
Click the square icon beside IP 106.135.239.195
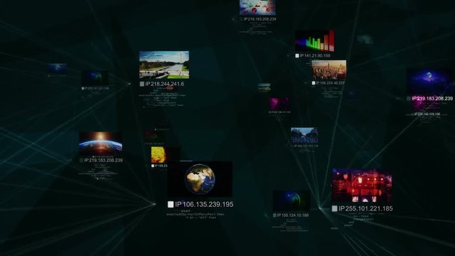point(171,204)
